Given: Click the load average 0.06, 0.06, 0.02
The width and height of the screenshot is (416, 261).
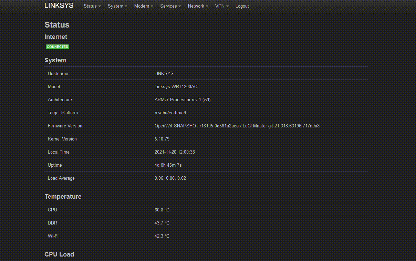Looking at the screenshot, I should (x=170, y=178).
